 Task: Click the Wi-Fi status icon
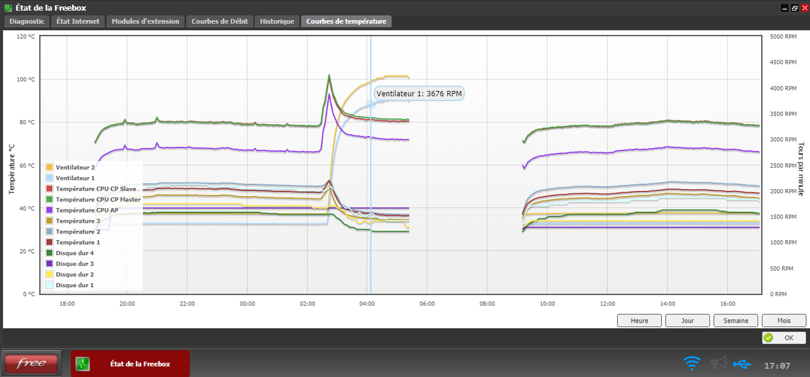point(692,364)
